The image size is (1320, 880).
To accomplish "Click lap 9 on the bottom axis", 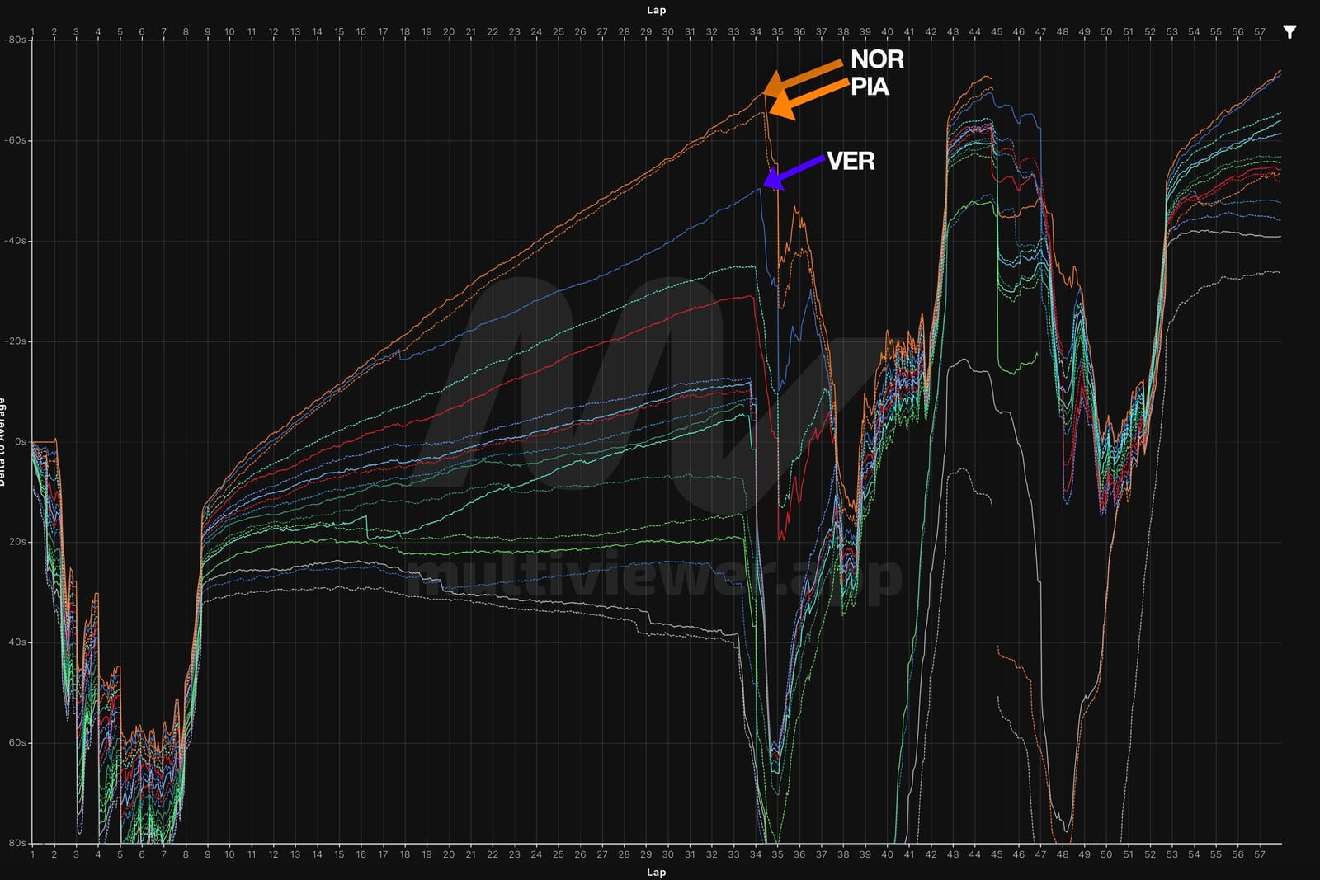I will (x=208, y=854).
